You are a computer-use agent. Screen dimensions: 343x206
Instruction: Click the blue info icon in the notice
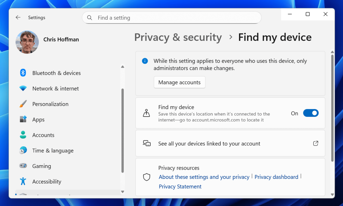click(145, 61)
